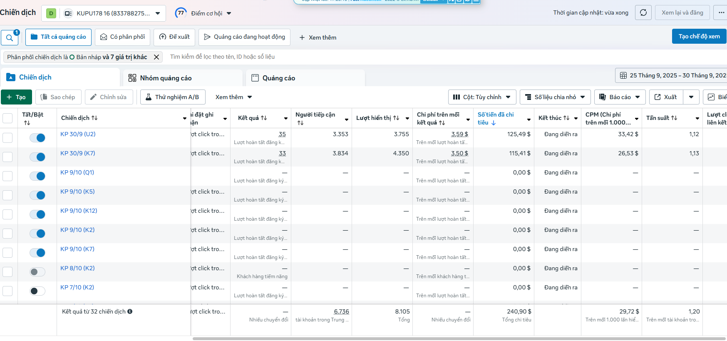Sort the Tần suất column
The height and width of the screenshot is (341, 727).
[674, 118]
